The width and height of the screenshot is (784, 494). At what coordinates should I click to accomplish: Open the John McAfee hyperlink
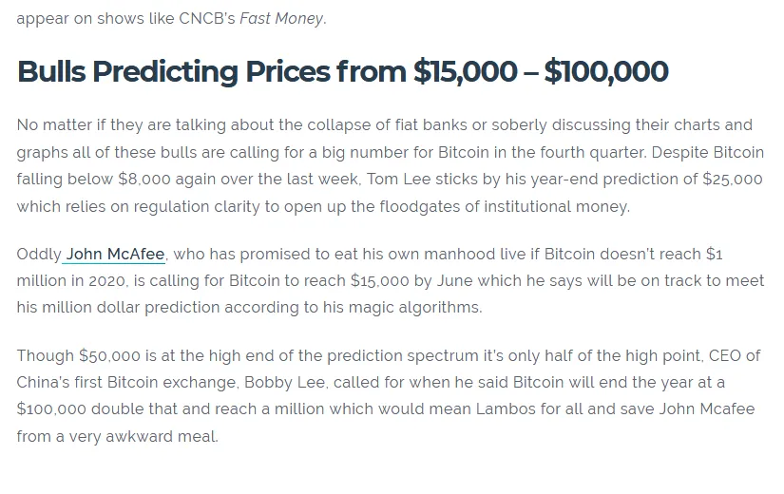click(115, 254)
